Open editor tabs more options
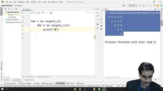 (94, 9)
